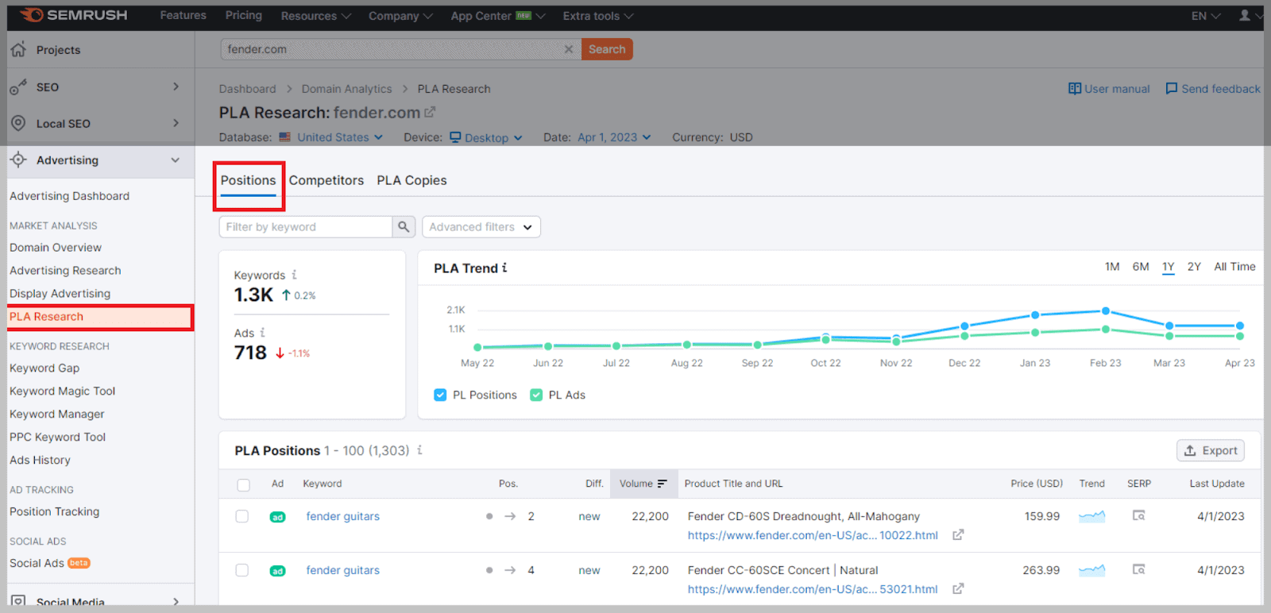Click the Filter by keyword input
Image resolution: width=1271 pixels, height=613 pixels.
pos(306,227)
